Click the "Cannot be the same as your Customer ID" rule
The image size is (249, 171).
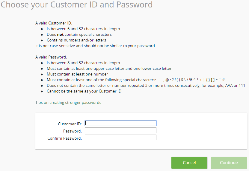[x=84, y=91]
